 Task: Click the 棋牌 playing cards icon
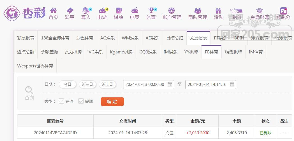(119, 11)
